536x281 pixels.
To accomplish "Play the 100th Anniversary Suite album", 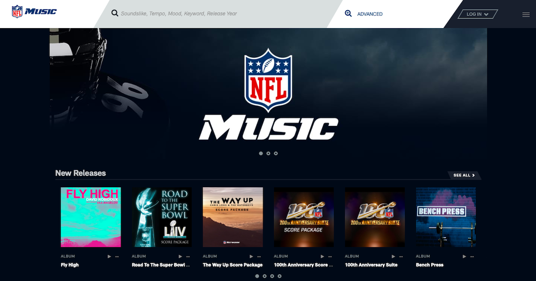I will point(394,256).
